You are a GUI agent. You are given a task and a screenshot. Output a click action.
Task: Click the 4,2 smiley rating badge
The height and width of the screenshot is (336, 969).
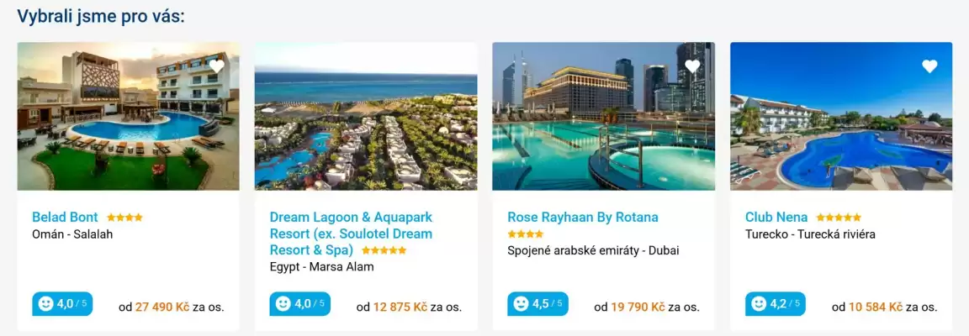[x=776, y=304]
